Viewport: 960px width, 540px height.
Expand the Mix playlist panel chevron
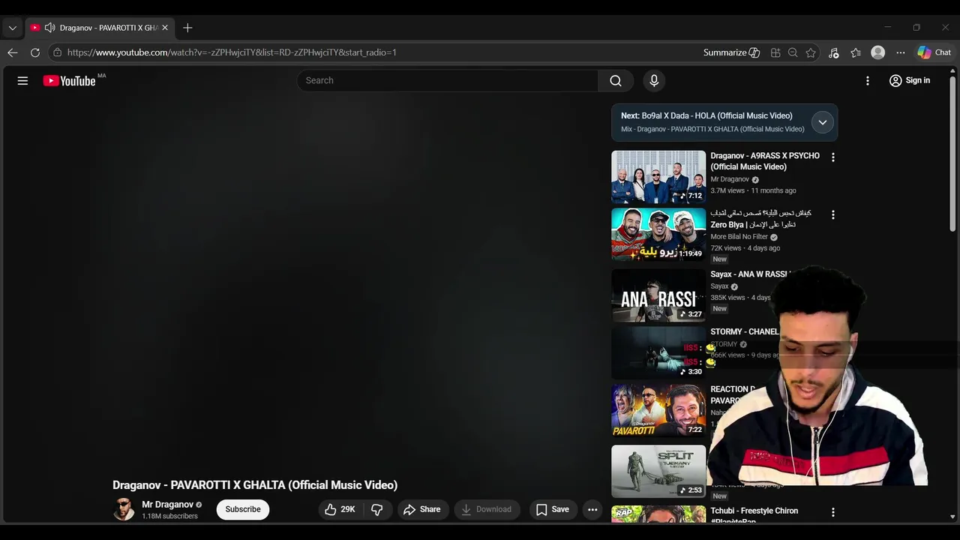coord(823,122)
